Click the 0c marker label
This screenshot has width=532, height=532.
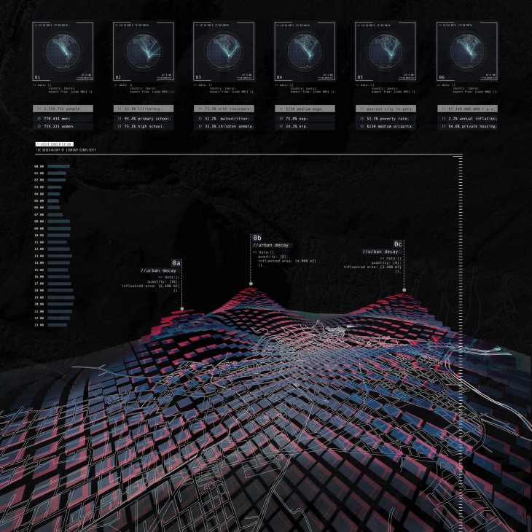click(x=399, y=243)
